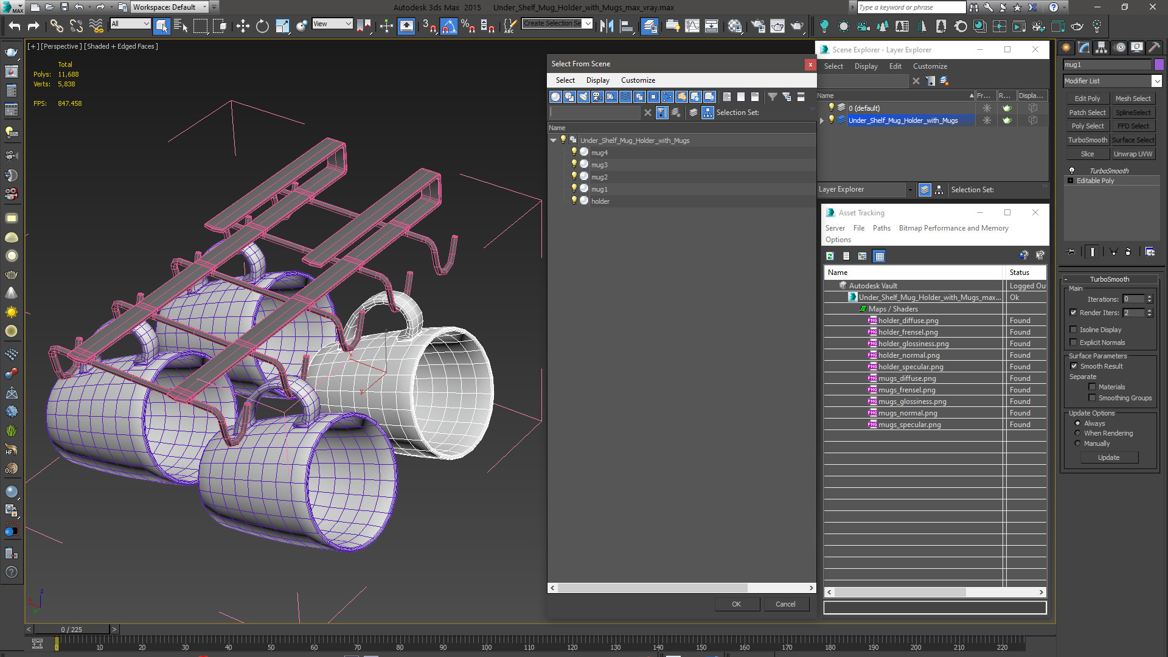
Task: Click the Select and Link icon
Action: 57,26
